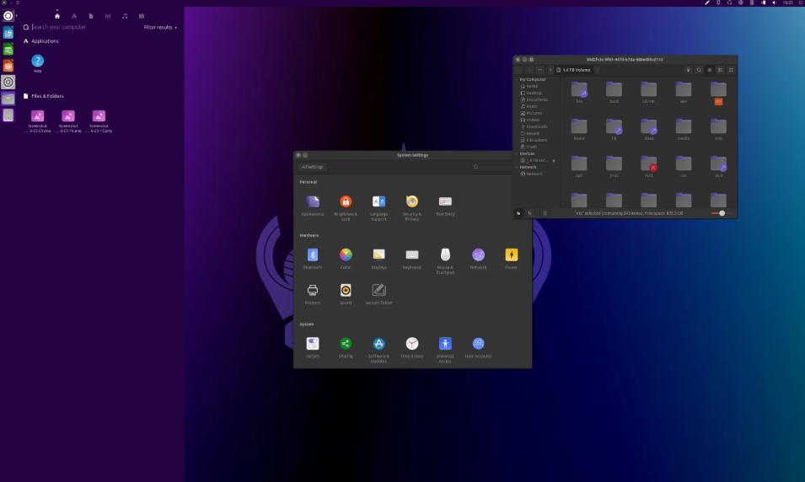Click the Search your computer field
Viewport: 805px width, 482px height.
pos(84,27)
